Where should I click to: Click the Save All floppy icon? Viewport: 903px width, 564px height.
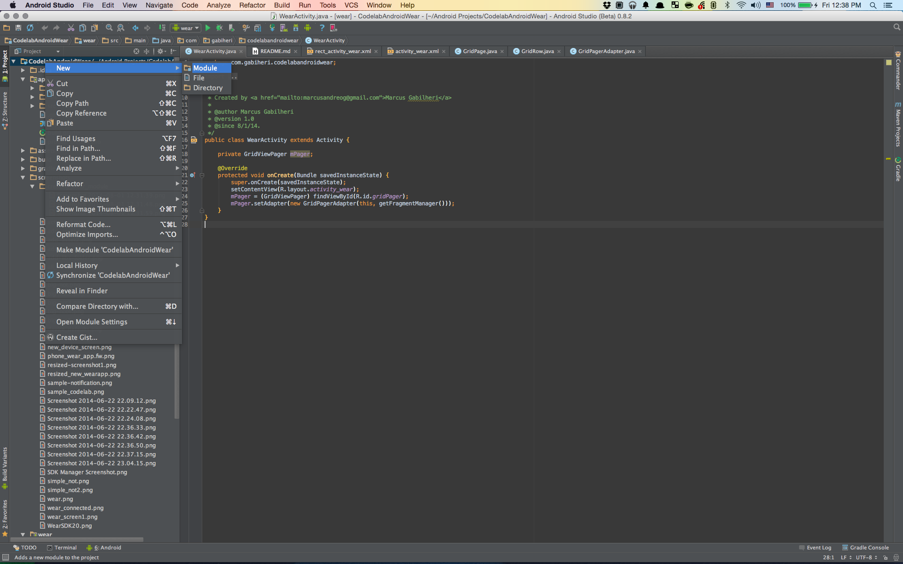pyautogui.click(x=18, y=28)
